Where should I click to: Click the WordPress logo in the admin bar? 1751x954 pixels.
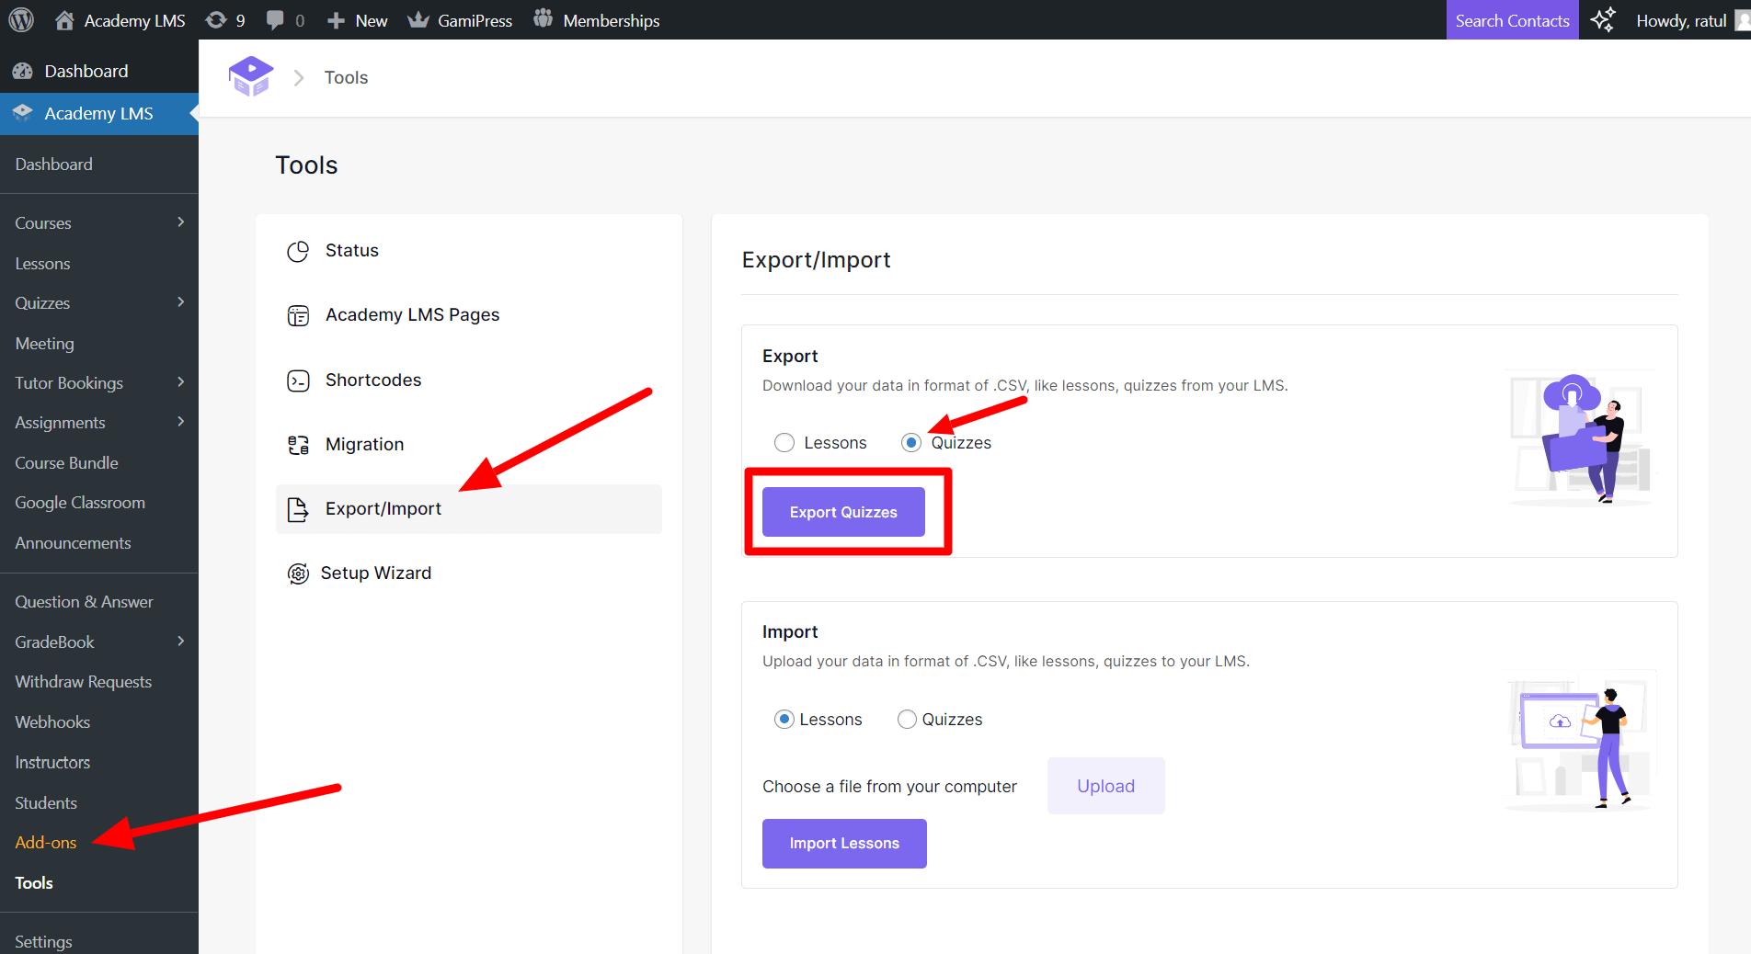(20, 19)
